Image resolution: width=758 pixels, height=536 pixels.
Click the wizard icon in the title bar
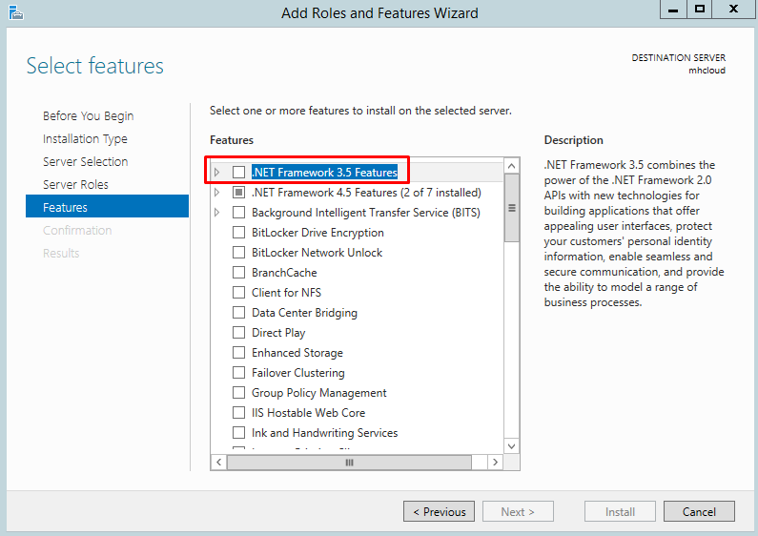coord(16,12)
